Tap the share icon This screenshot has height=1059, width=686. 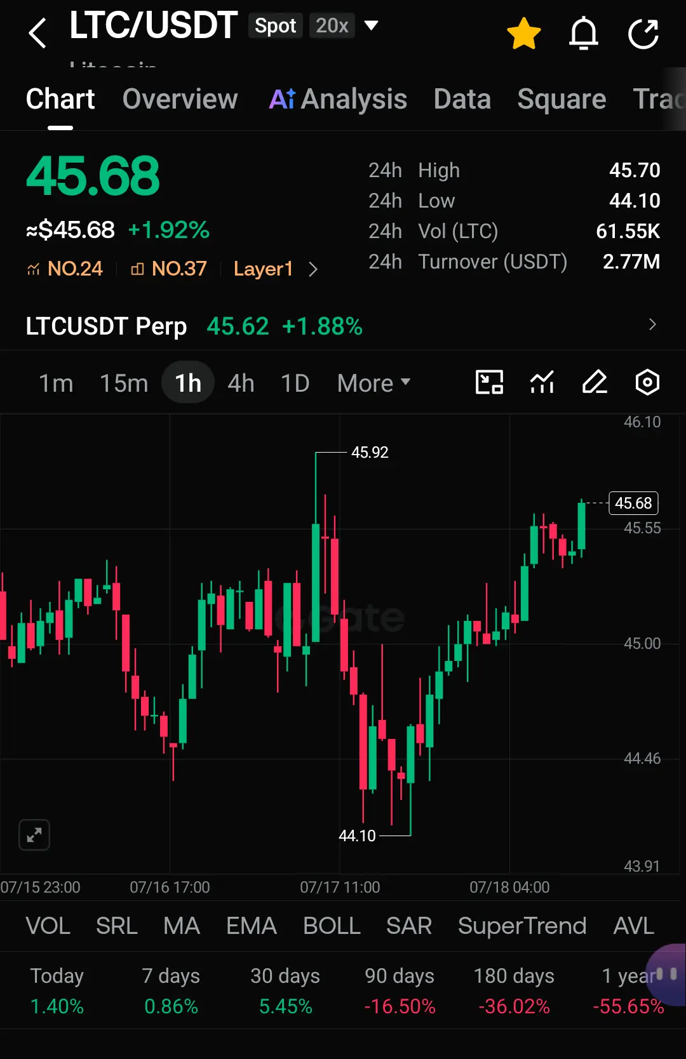click(643, 34)
